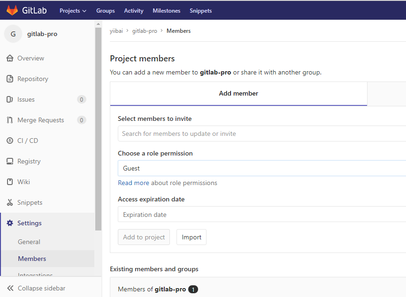Focus the Search for members input
The height and width of the screenshot is (297, 406).
tap(262, 134)
